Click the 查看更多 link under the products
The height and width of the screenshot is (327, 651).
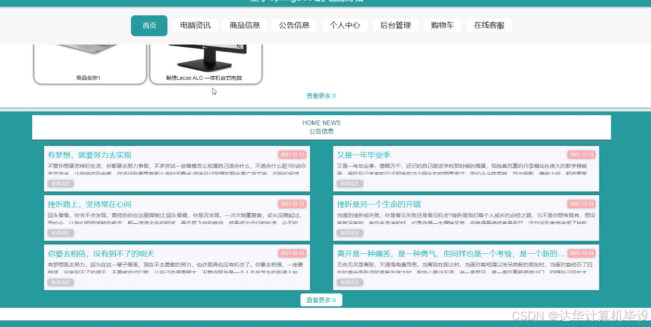[x=321, y=96]
